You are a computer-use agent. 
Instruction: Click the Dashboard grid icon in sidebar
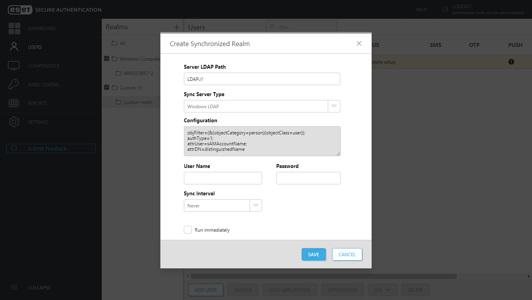[14, 29]
